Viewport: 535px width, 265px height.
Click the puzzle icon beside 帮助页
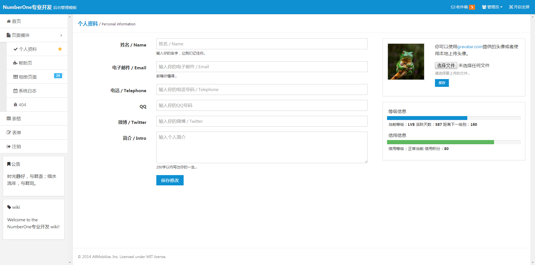[15, 63]
